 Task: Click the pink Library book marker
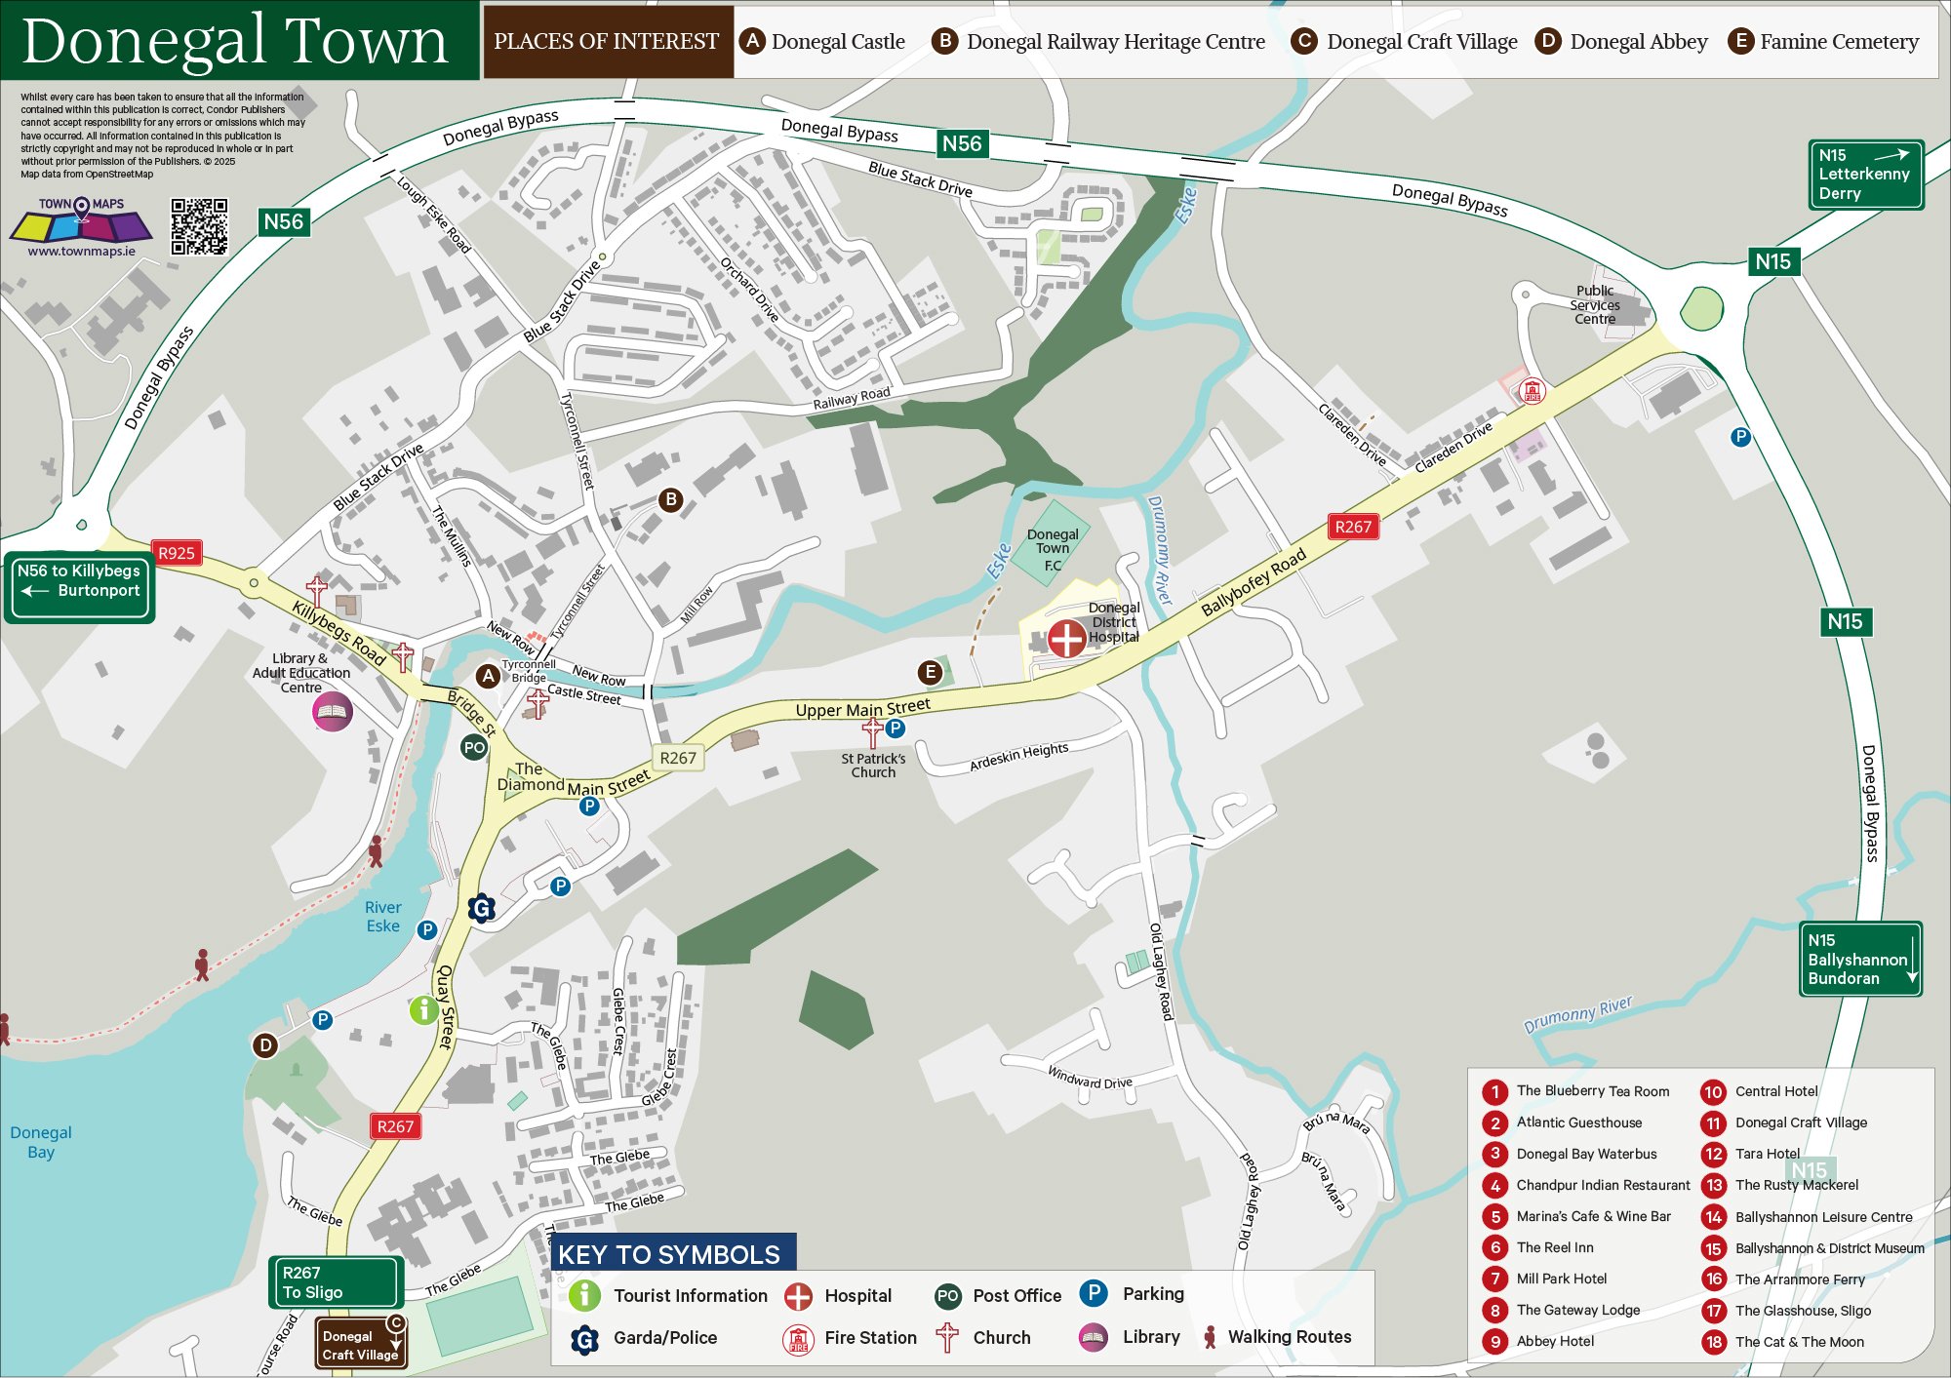tap(332, 711)
